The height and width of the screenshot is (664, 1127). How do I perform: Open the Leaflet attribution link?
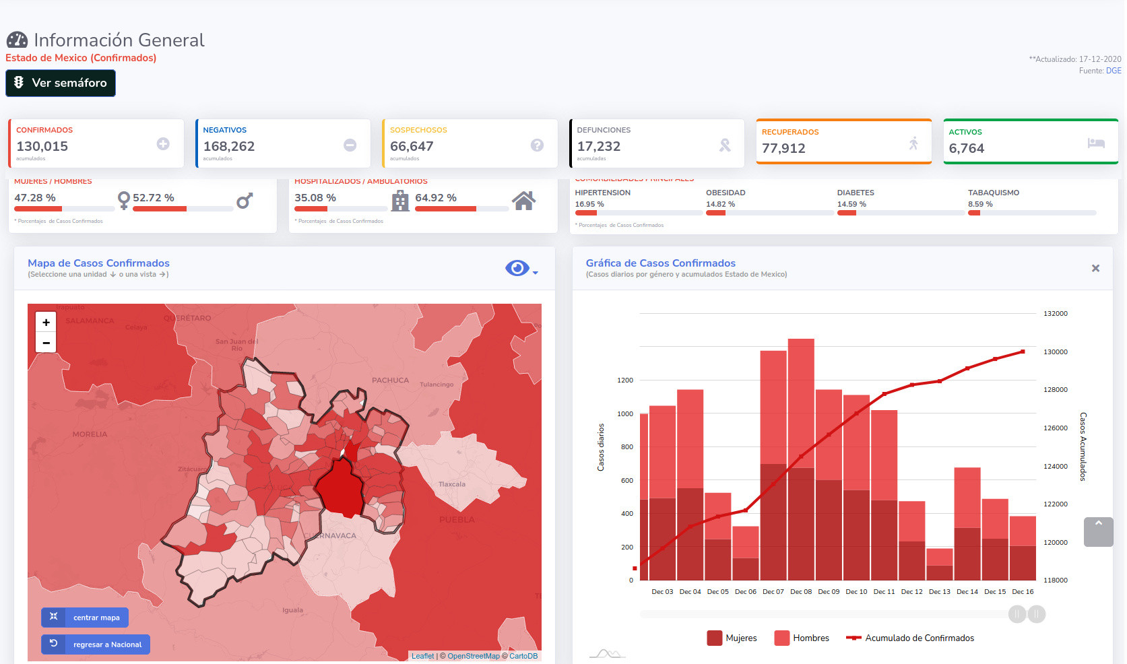(422, 656)
